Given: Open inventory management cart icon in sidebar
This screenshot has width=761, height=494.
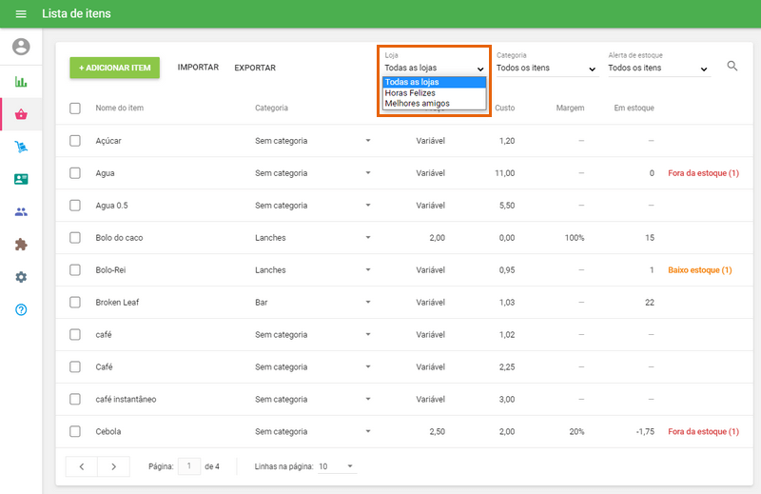Looking at the screenshot, I should (x=21, y=147).
